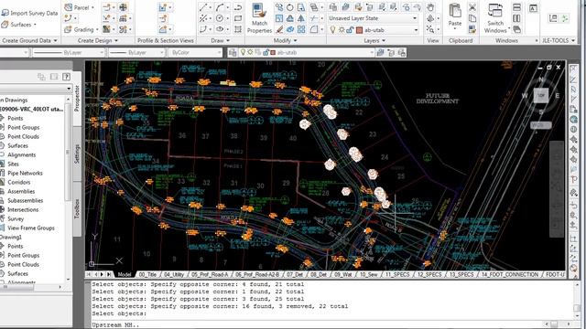Toggle lightbulb on the lower layer toolbar
Screen dimensions: 586x329
(244, 53)
